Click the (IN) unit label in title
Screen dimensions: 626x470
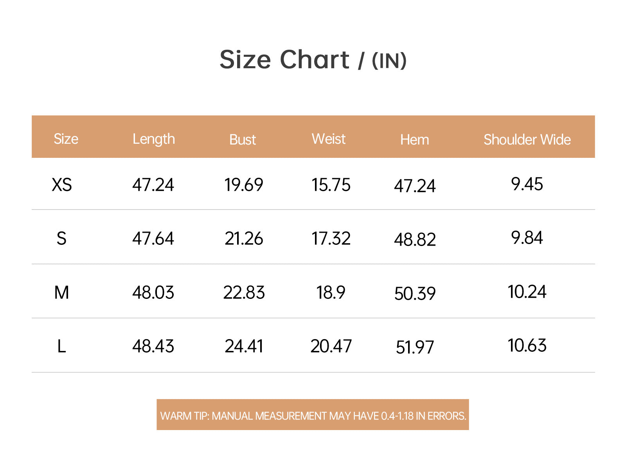click(x=389, y=61)
